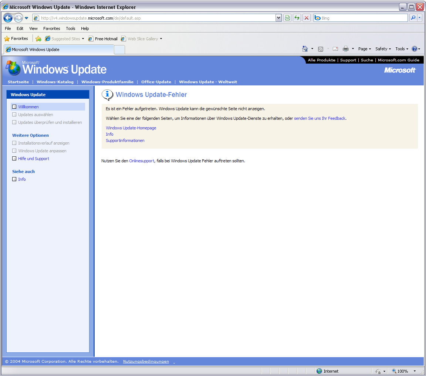The image size is (426, 376).
Task: Click the Internet security zone globe
Action: [x=319, y=371]
